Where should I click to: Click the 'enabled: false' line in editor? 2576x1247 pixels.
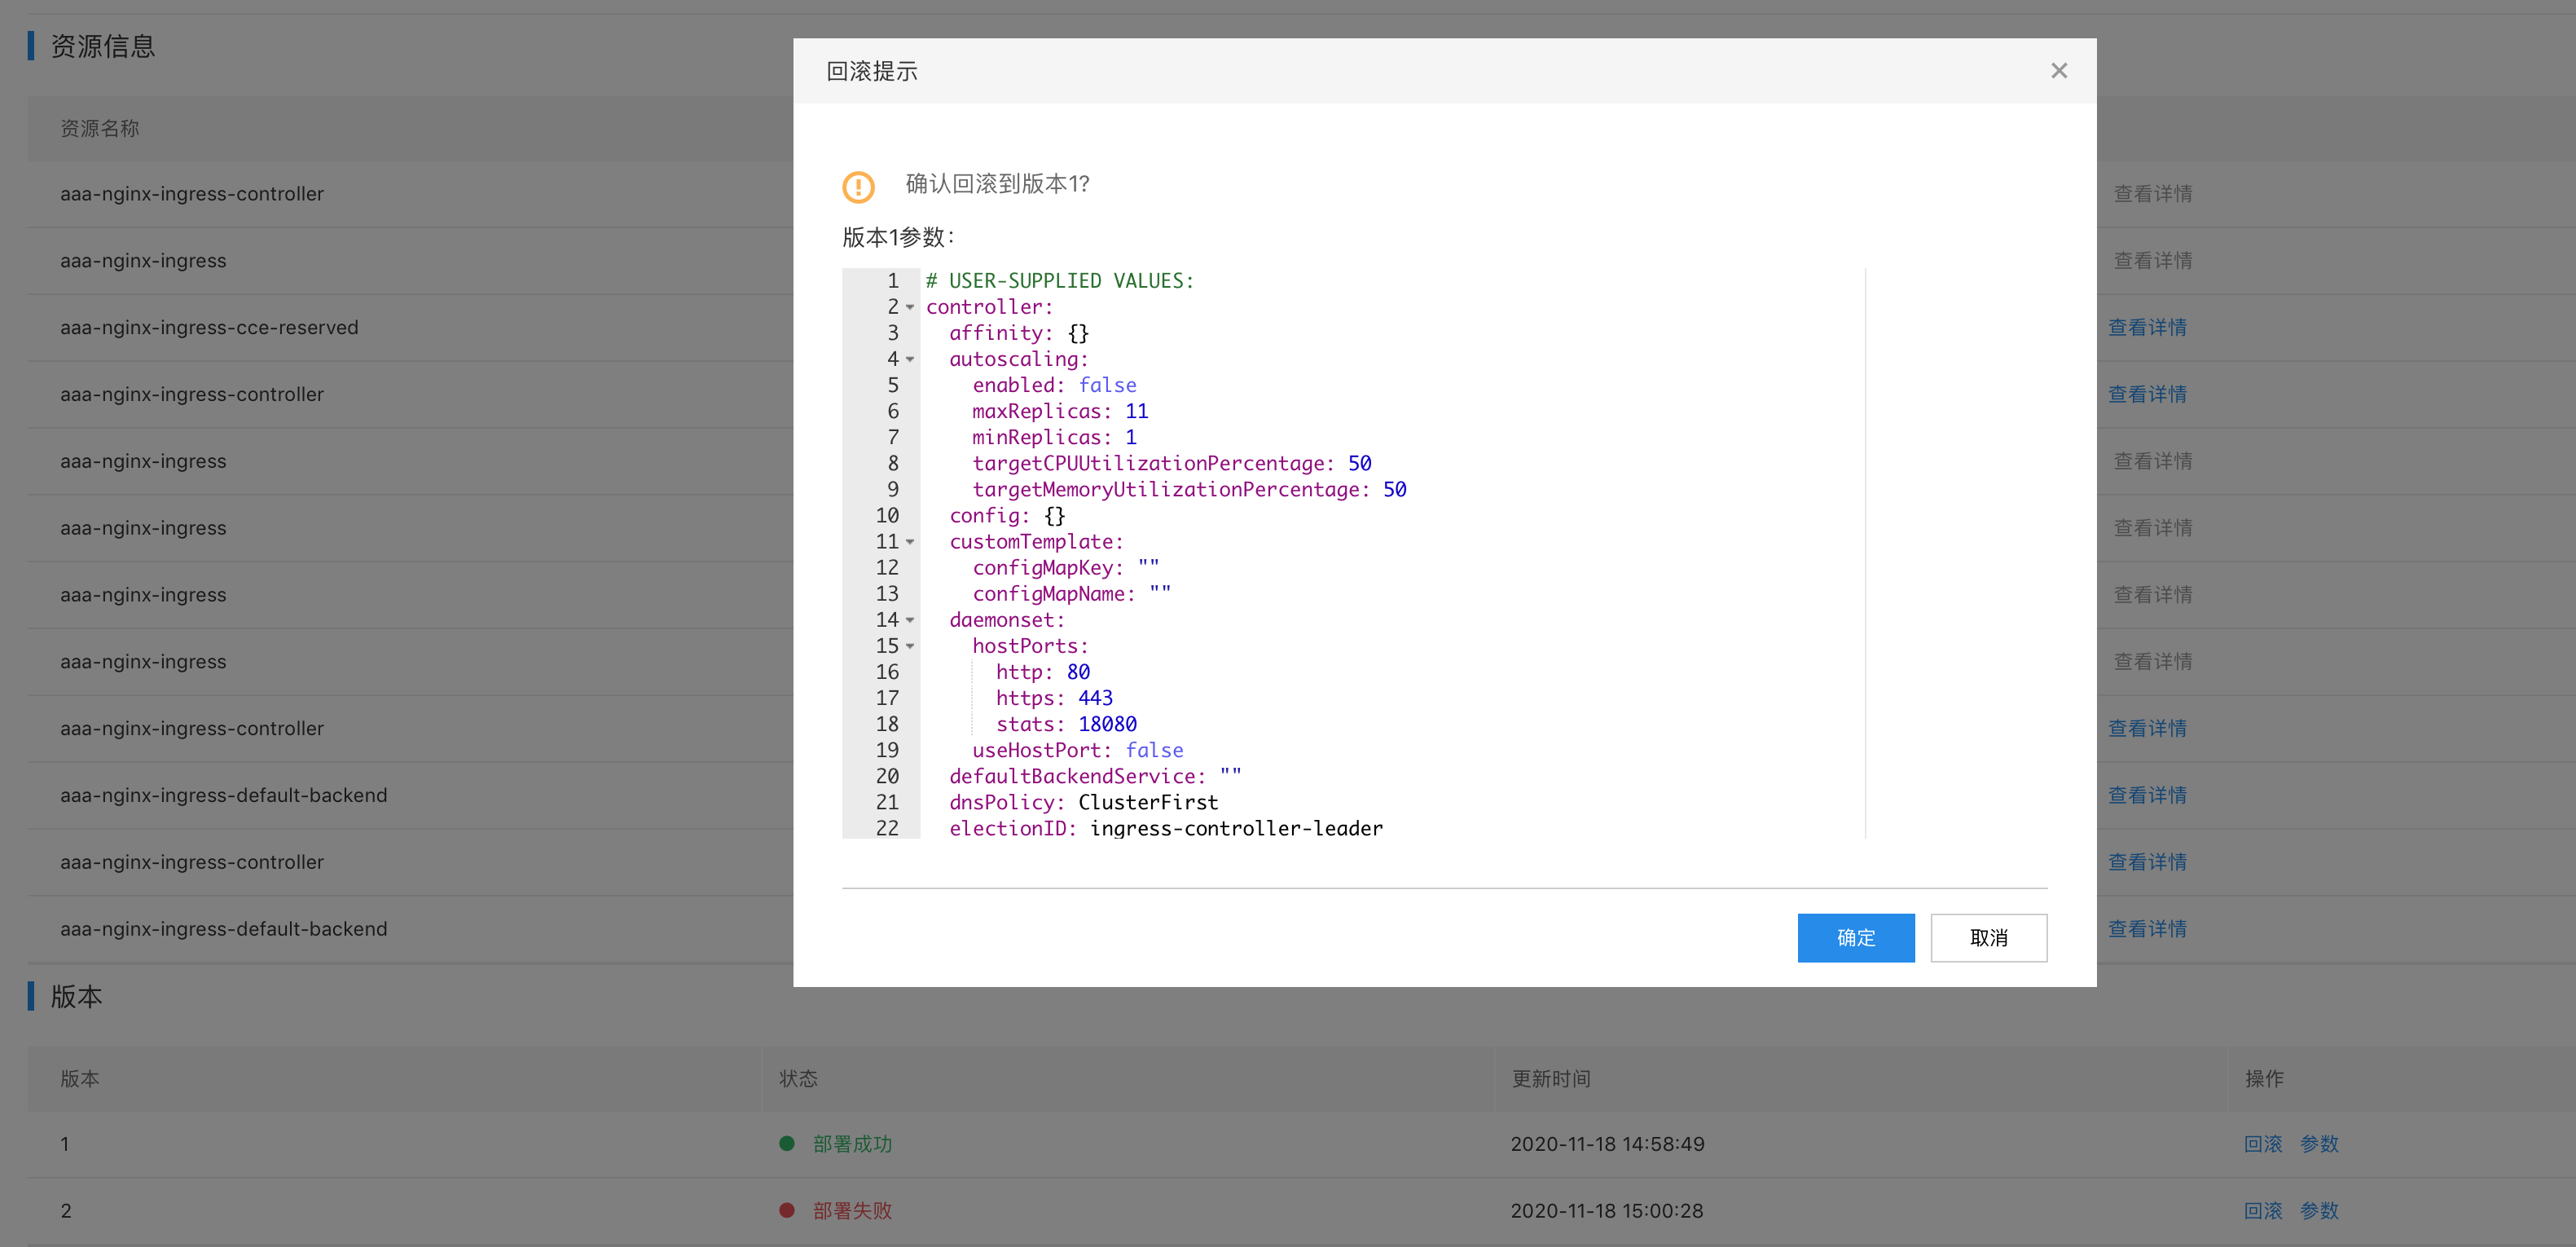pyautogui.click(x=1054, y=386)
